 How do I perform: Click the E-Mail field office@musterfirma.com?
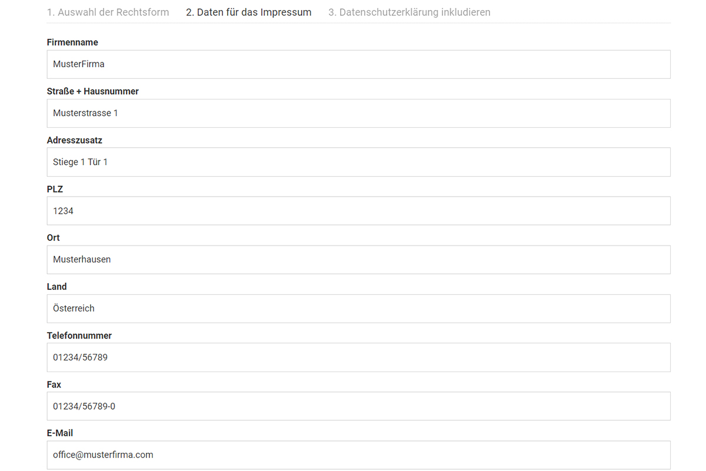coord(358,455)
